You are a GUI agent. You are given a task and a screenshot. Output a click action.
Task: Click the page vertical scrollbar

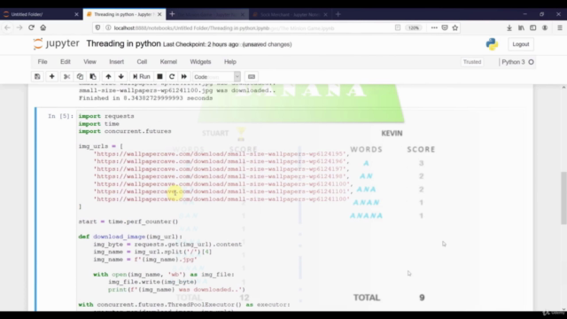(x=563, y=198)
